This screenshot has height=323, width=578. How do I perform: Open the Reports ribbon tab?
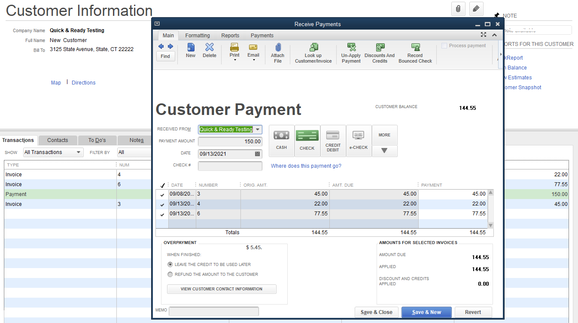(x=230, y=36)
